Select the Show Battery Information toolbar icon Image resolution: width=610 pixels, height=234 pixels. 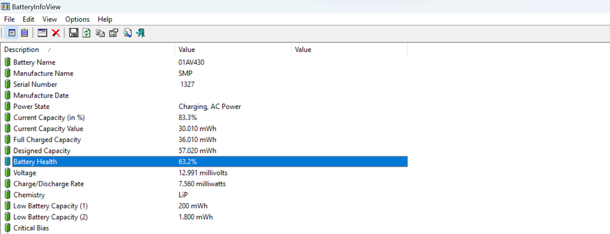(x=12, y=33)
